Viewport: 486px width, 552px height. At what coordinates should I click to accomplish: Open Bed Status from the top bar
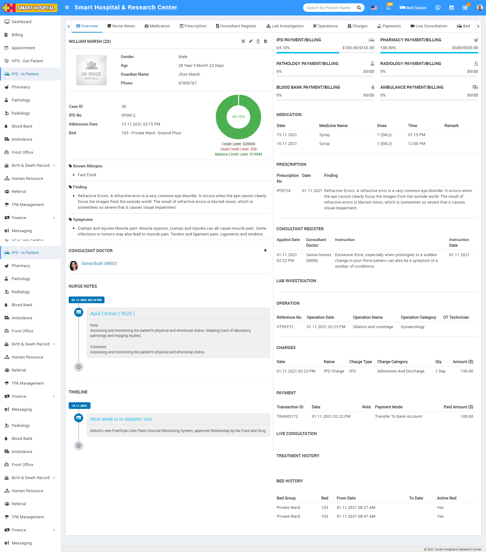point(413,8)
